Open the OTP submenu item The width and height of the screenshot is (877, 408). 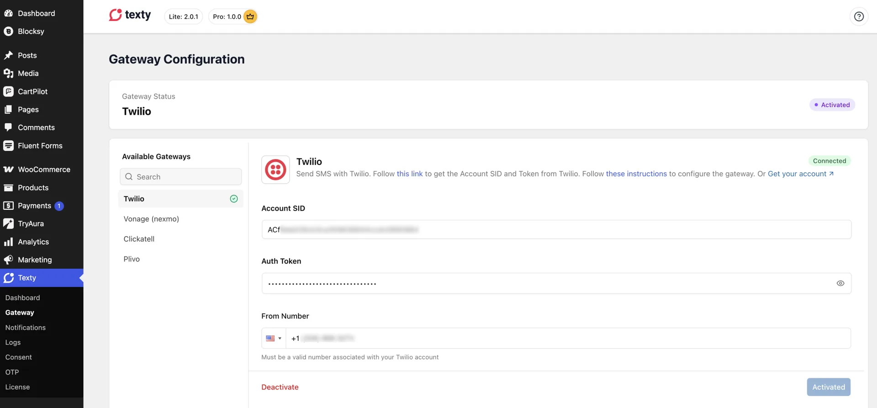(x=12, y=372)
